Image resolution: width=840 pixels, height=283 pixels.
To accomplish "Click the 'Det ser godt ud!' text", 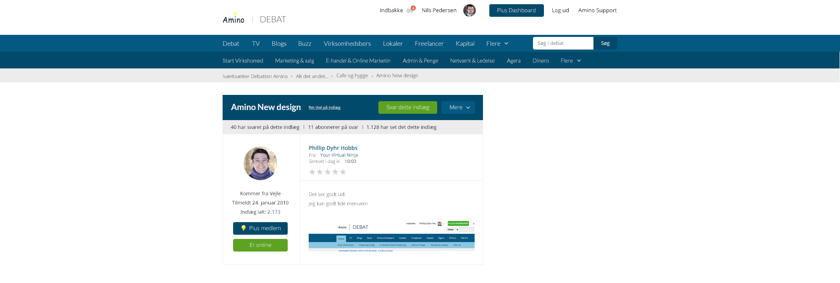I will coord(327,194).
